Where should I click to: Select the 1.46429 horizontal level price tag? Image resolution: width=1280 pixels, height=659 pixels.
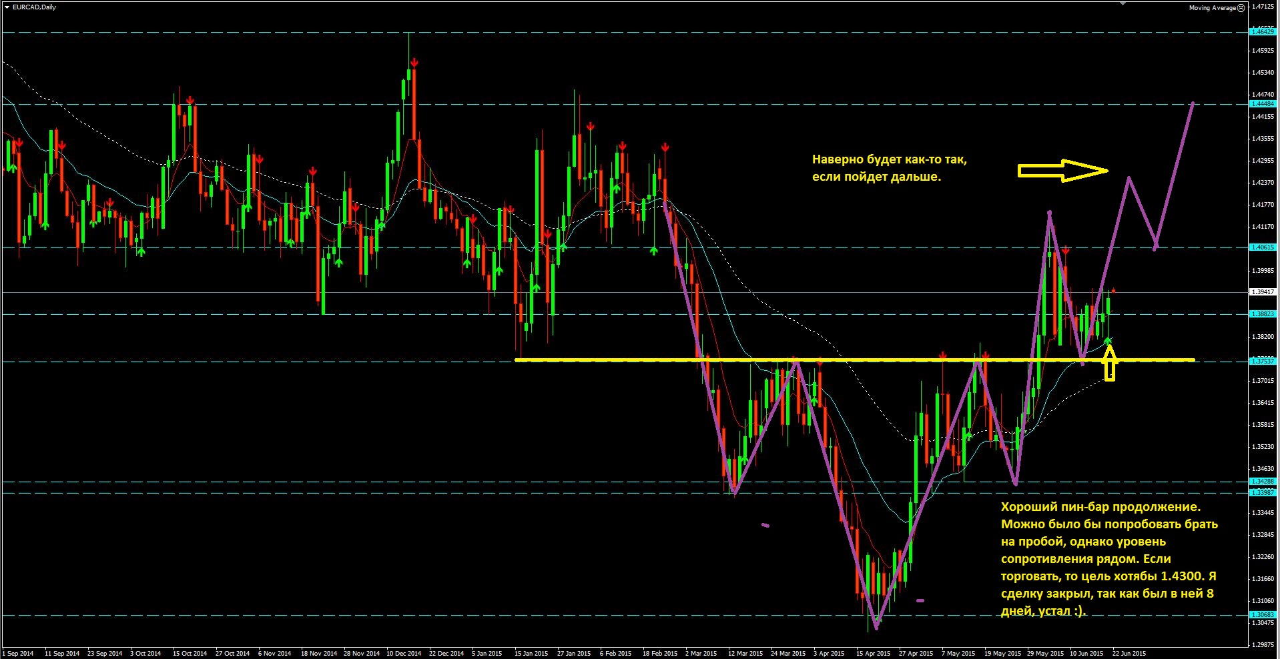coord(1263,31)
